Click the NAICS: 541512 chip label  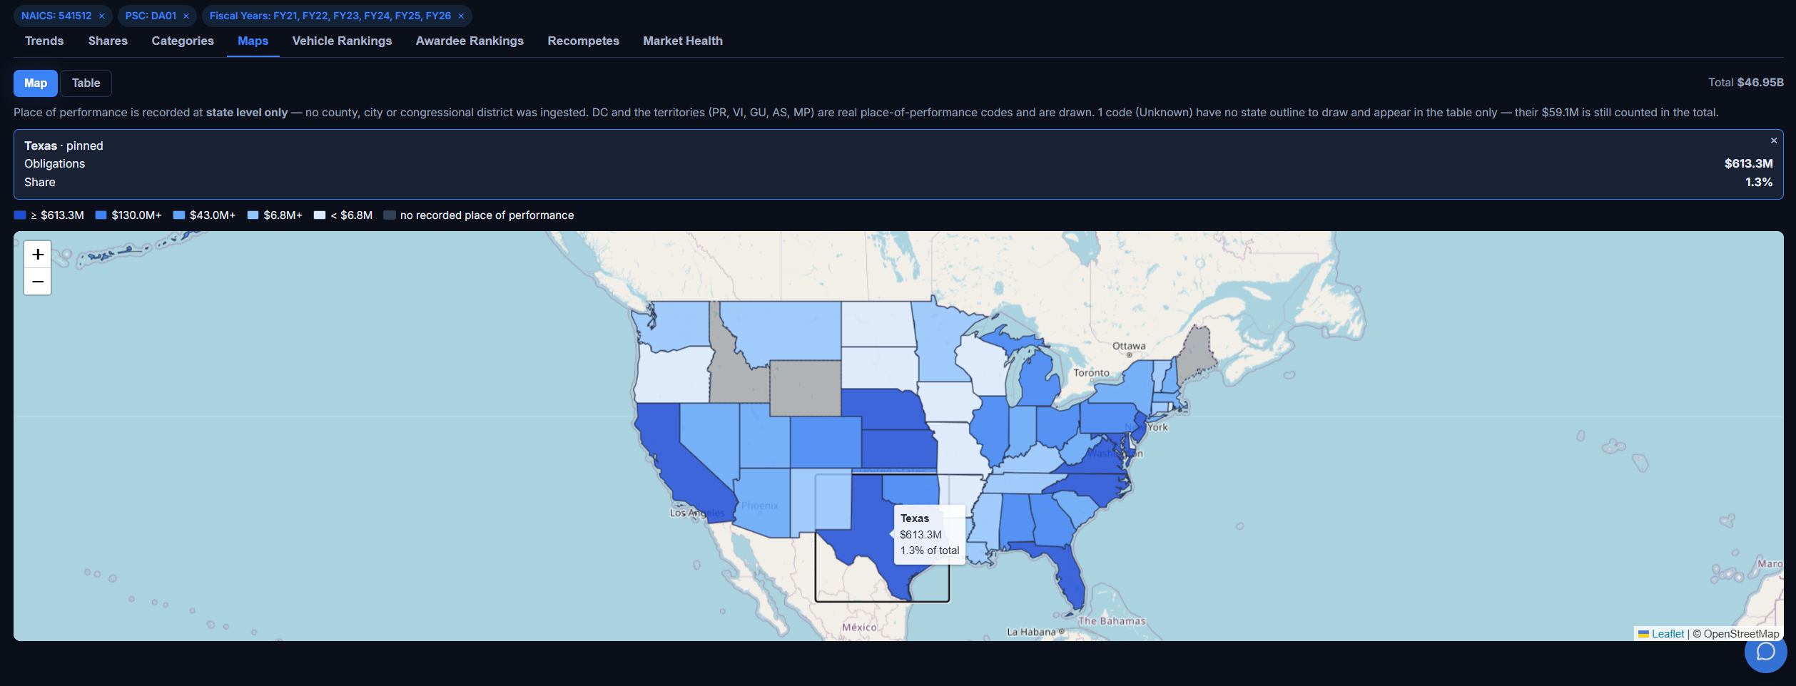[56, 16]
